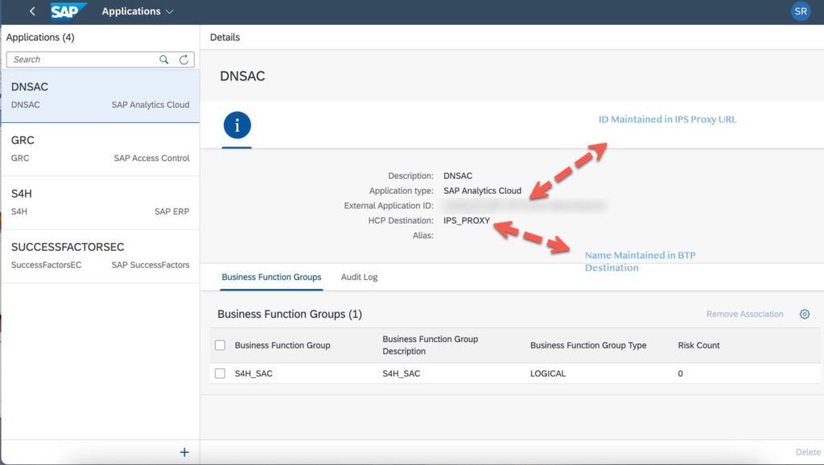Refresh the applications list with the refresh icon
The height and width of the screenshot is (465, 824).
[183, 59]
